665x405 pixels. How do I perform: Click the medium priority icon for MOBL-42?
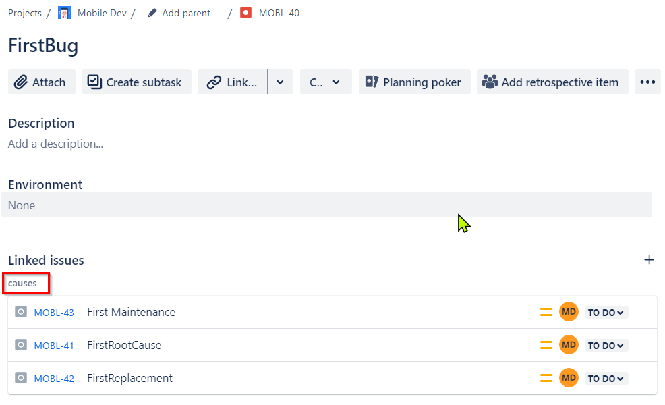[546, 378]
